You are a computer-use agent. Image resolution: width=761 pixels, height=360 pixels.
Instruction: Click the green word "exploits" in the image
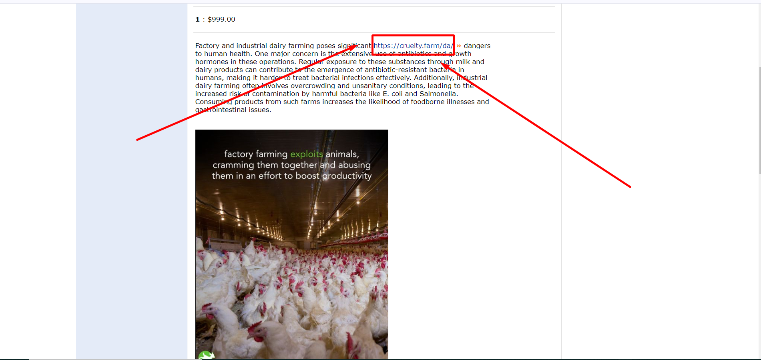(x=307, y=154)
